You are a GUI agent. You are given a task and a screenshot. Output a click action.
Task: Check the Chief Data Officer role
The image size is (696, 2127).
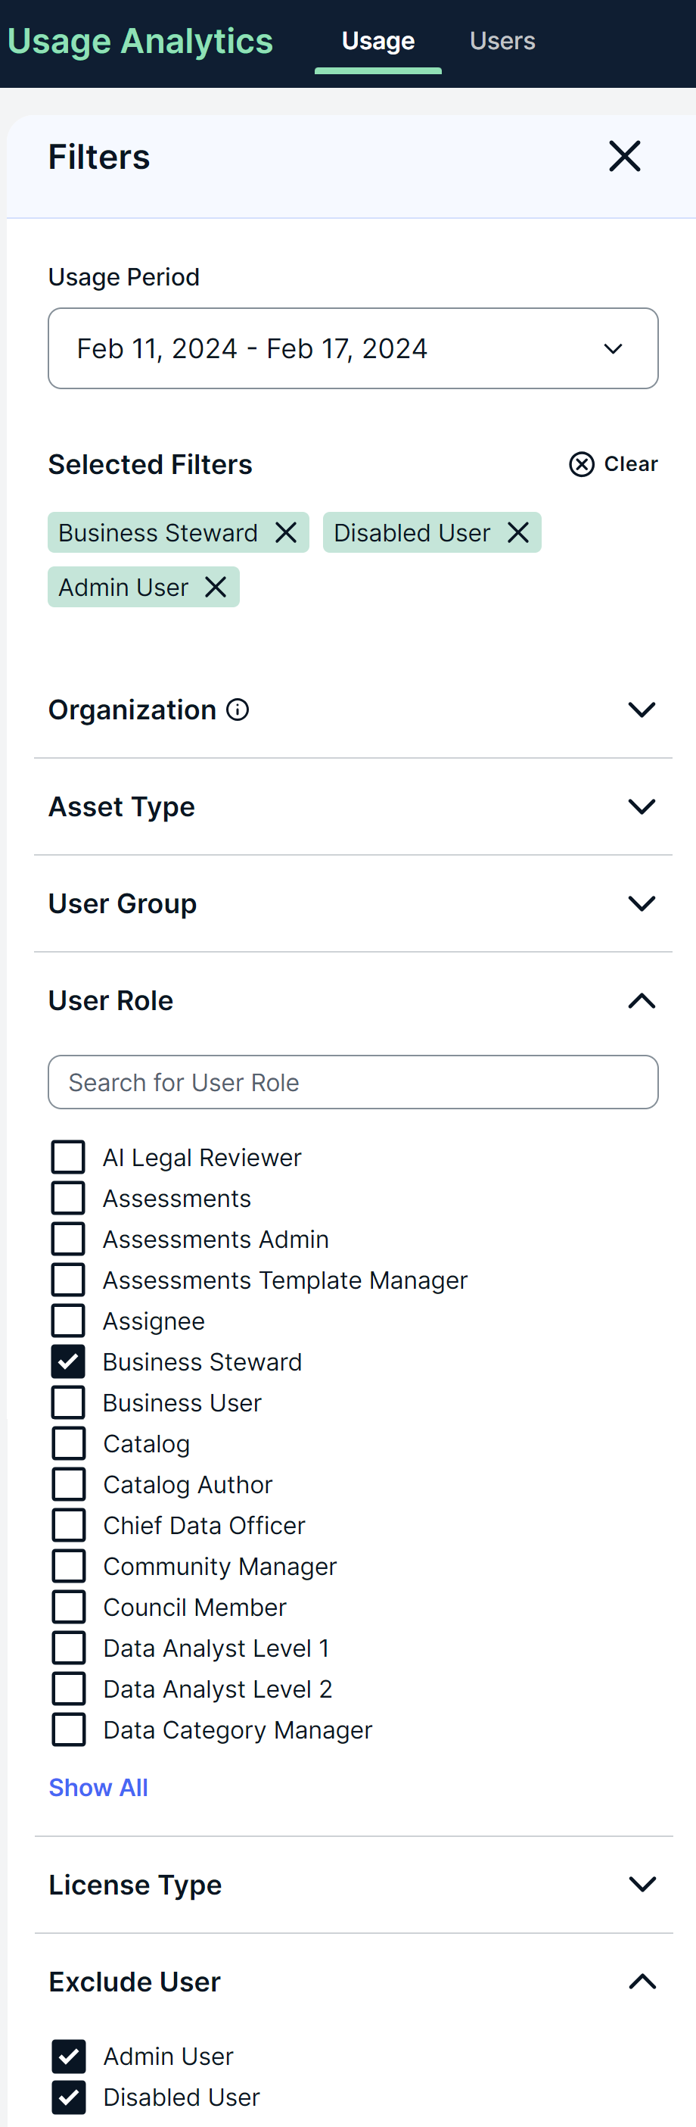pyautogui.click(x=68, y=1525)
